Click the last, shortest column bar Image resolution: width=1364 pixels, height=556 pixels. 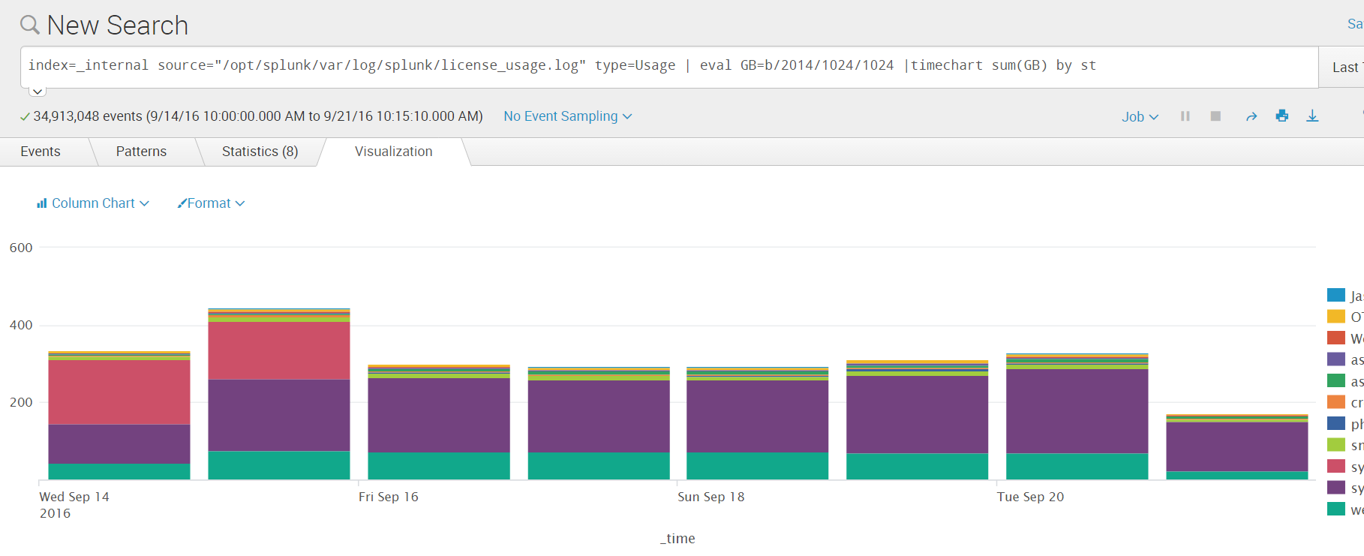[1237, 447]
